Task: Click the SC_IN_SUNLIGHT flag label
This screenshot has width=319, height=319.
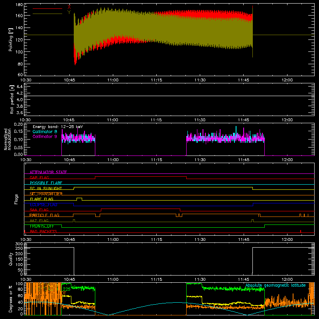Action: point(46,188)
